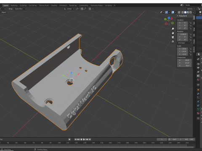This screenshot has height=151, width=202.
Task: Switch to the Texture Paint workspace tab
Action: point(44,5)
